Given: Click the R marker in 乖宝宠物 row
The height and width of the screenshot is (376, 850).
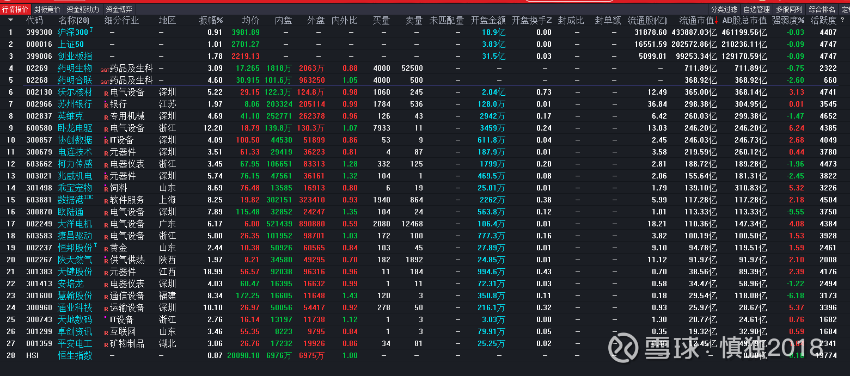Looking at the screenshot, I should 106,189.
